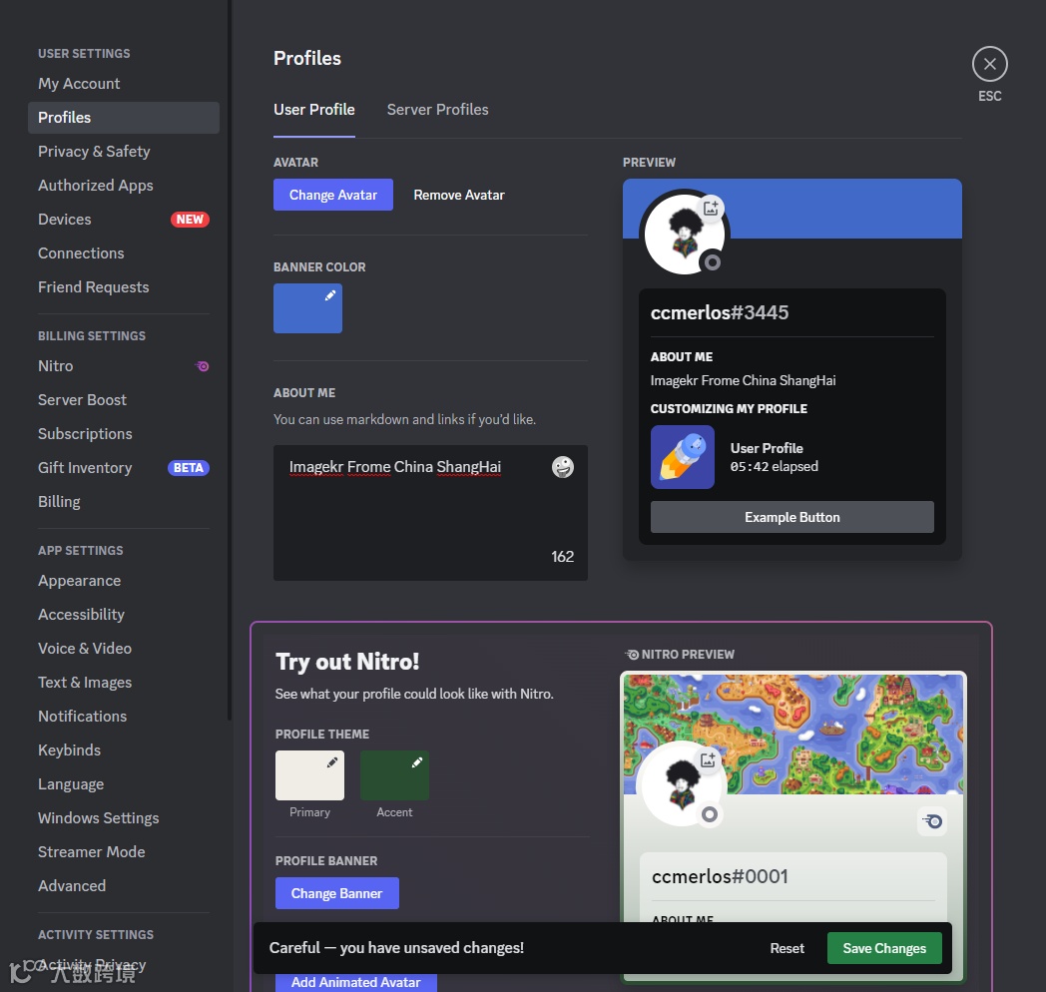Open Privacy & Safety settings

click(x=124, y=152)
